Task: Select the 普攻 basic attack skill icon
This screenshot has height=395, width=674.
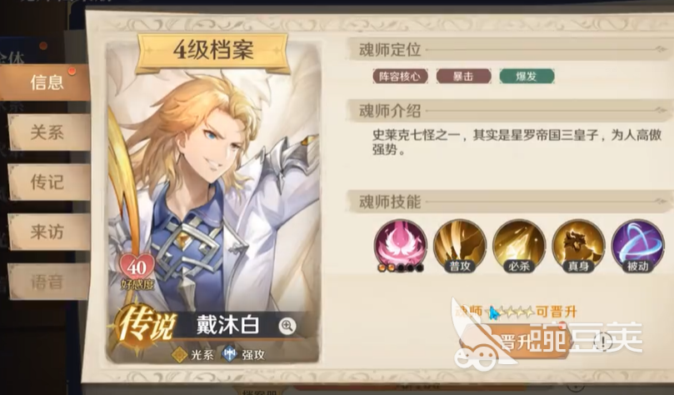Action: point(460,246)
